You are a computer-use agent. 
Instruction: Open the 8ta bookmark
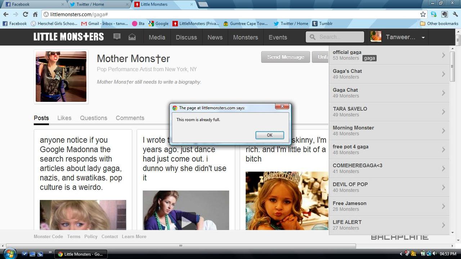click(x=138, y=23)
